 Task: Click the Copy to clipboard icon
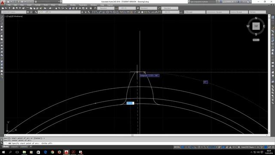click(31, 8)
